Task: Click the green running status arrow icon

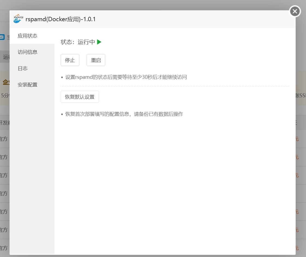Action: coord(99,42)
